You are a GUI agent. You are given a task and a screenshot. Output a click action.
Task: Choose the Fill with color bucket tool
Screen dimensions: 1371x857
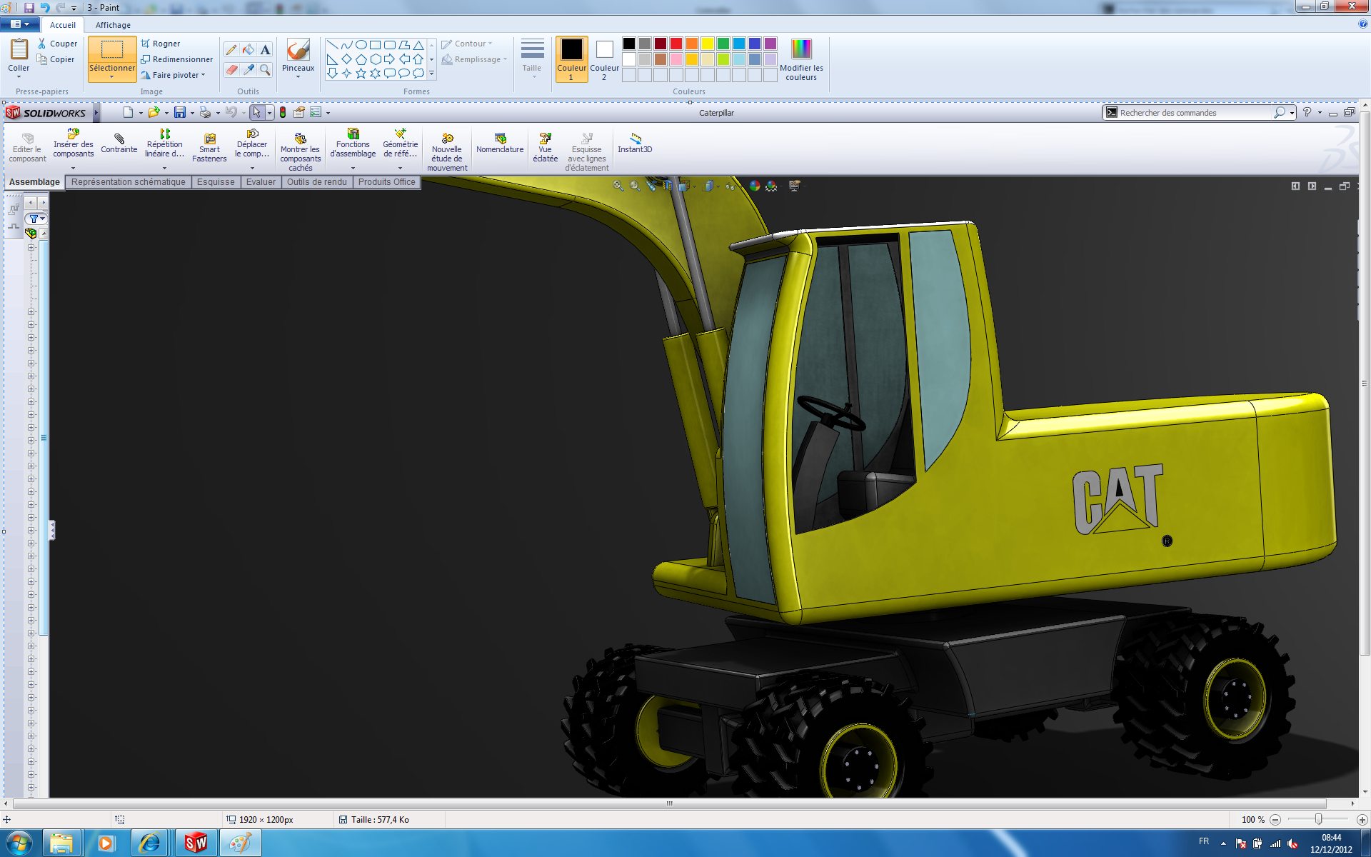[248, 50]
